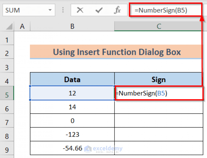Click cell C5 with =NumberSign(B5) formula
The height and width of the screenshot is (158, 207).
tap(159, 93)
